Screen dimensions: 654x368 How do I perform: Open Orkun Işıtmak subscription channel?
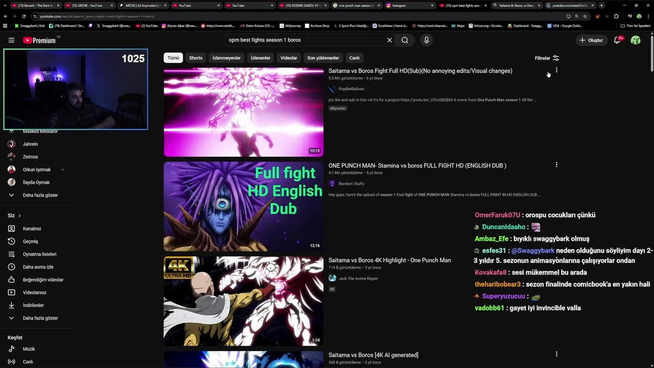[x=37, y=170]
